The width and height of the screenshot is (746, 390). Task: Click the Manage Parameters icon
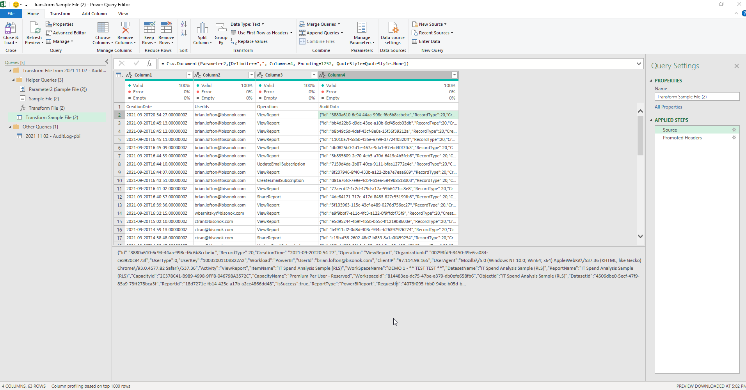[x=362, y=28]
